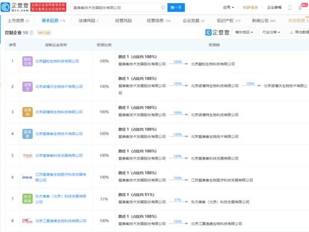Click the 序号 column header
Viewport: 309px width, 232px height.
point(12,45)
